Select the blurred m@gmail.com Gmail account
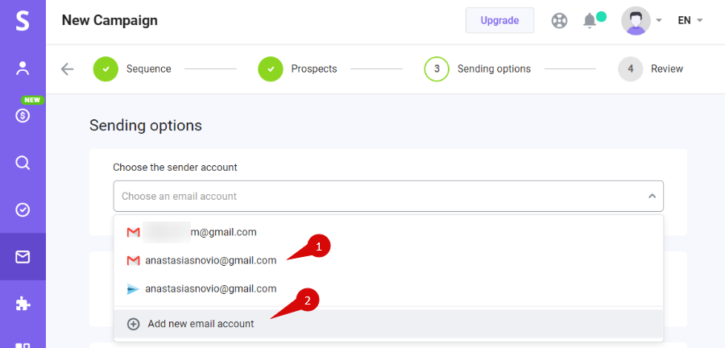This screenshot has width=725, height=348. (388, 232)
